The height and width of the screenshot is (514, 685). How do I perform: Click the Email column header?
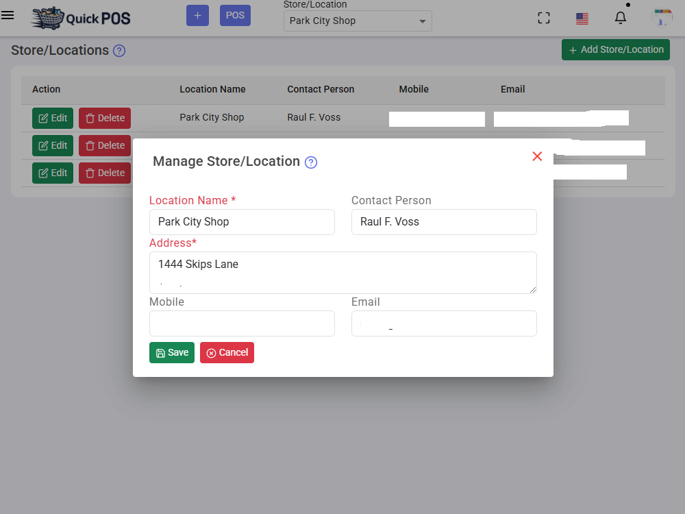click(x=512, y=89)
